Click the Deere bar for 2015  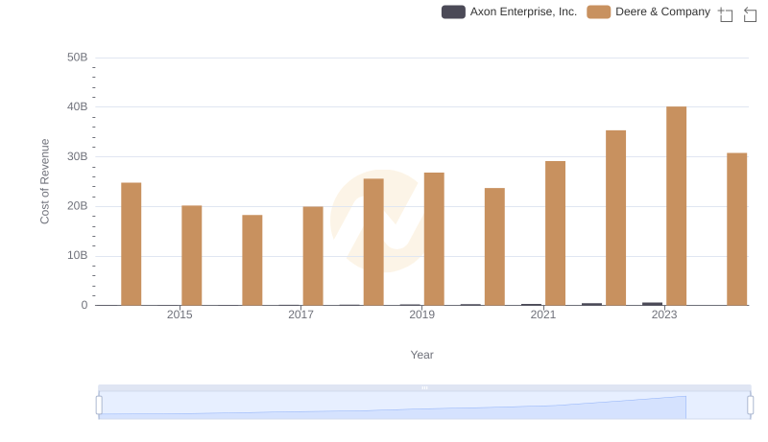pyautogui.click(x=192, y=255)
